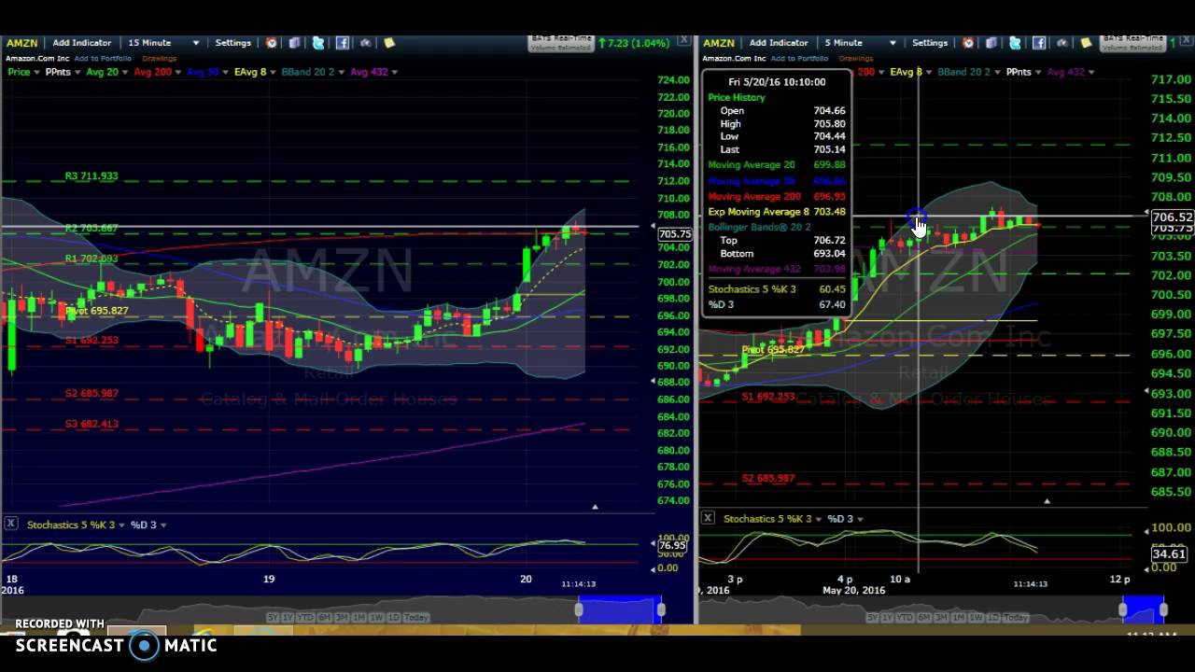The height and width of the screenshot is (672, 1195).
Task: Click the 76.95 stochastics value tag
Action: click(x=672, y=546)
